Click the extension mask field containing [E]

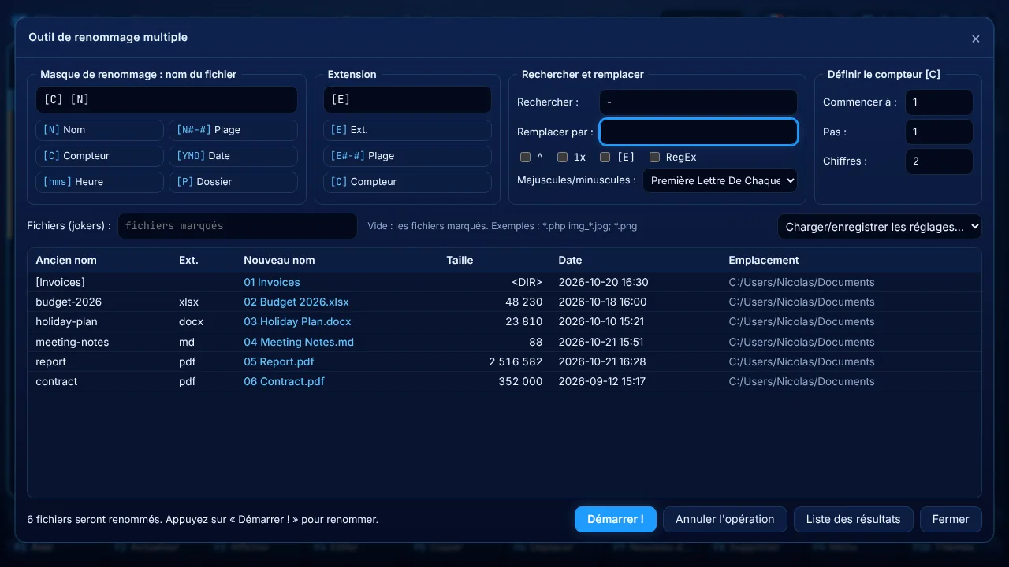[408, 100]
